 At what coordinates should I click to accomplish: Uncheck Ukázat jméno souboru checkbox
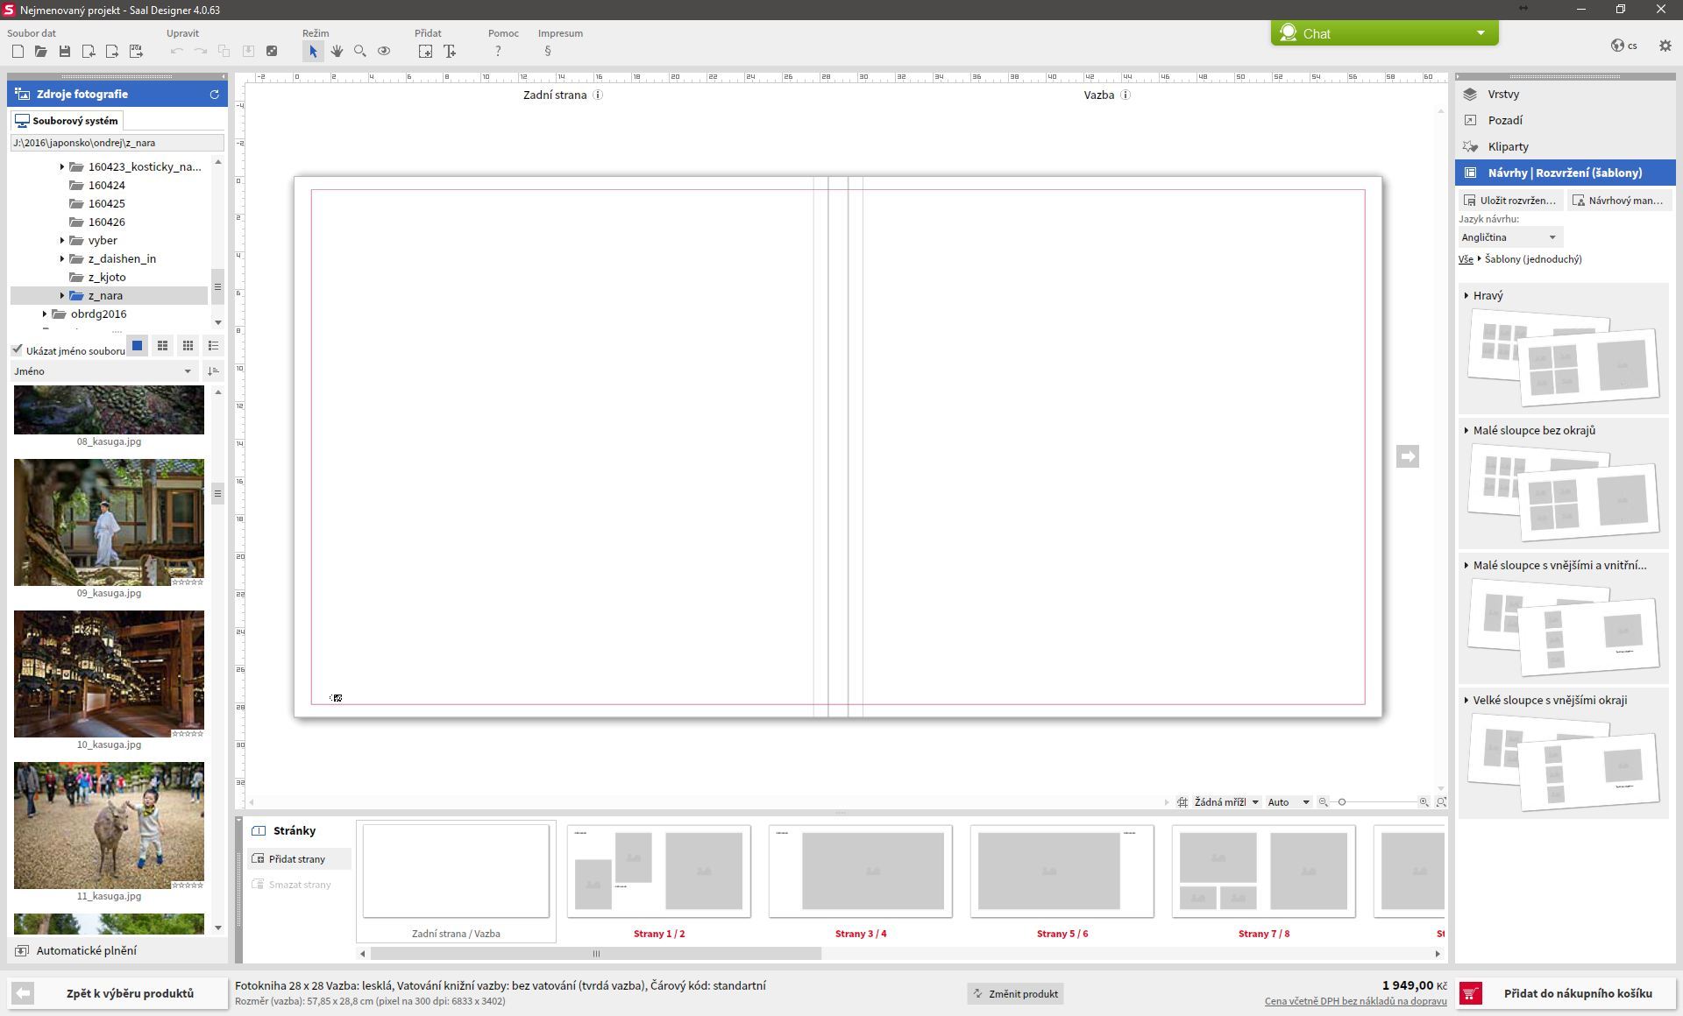point(18,350)
